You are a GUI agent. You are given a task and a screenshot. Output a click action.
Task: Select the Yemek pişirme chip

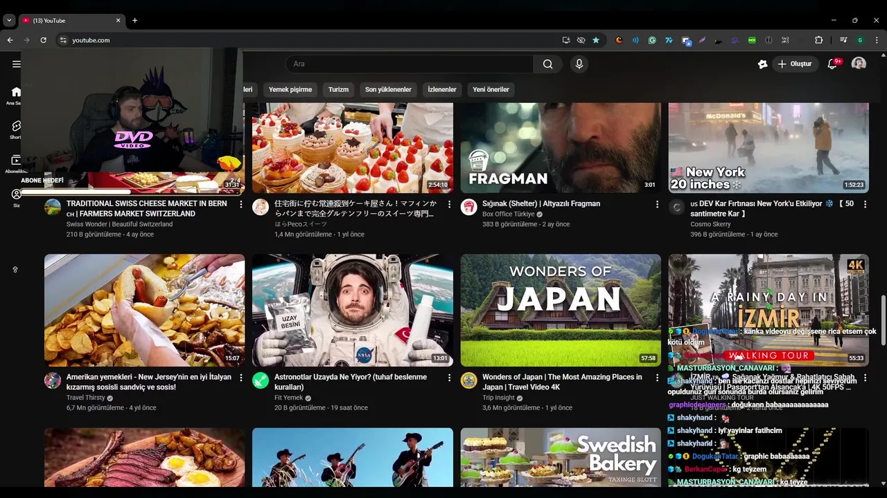[x=290, y=89]
